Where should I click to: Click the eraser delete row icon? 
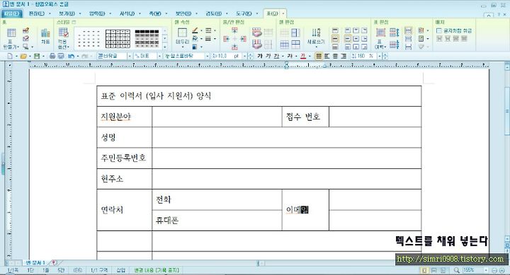(257, 32)
